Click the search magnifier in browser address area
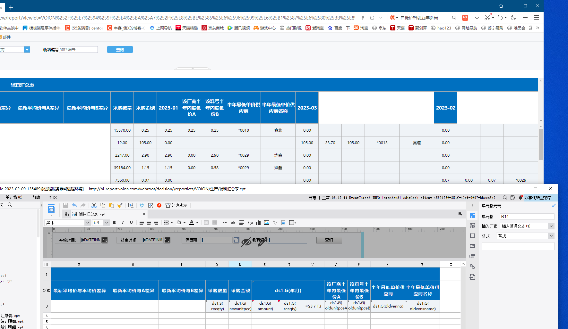This screenshot has width=568, height=329. [x=454, y=18]
